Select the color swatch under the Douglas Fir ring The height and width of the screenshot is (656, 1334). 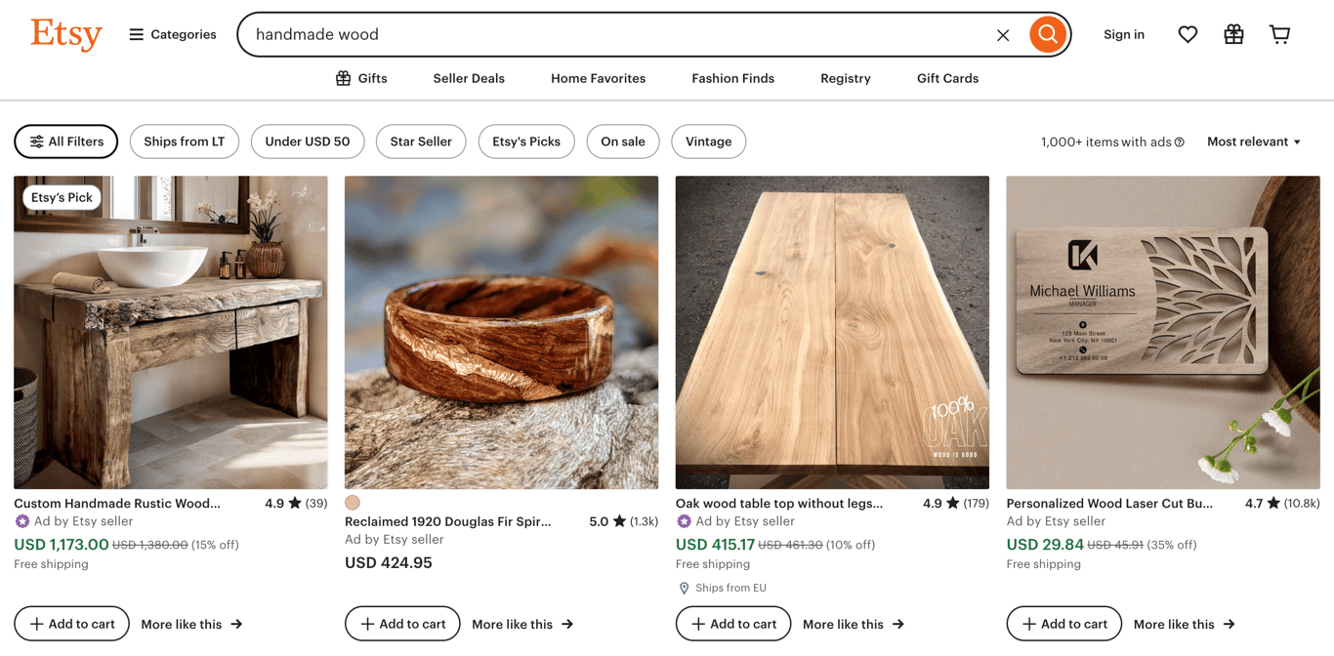(353, 502)
